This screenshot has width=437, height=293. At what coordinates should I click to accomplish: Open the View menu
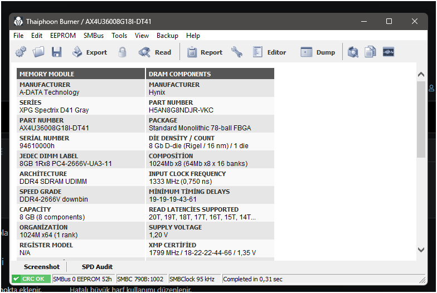pyautogui.click(x=142, y=36)
